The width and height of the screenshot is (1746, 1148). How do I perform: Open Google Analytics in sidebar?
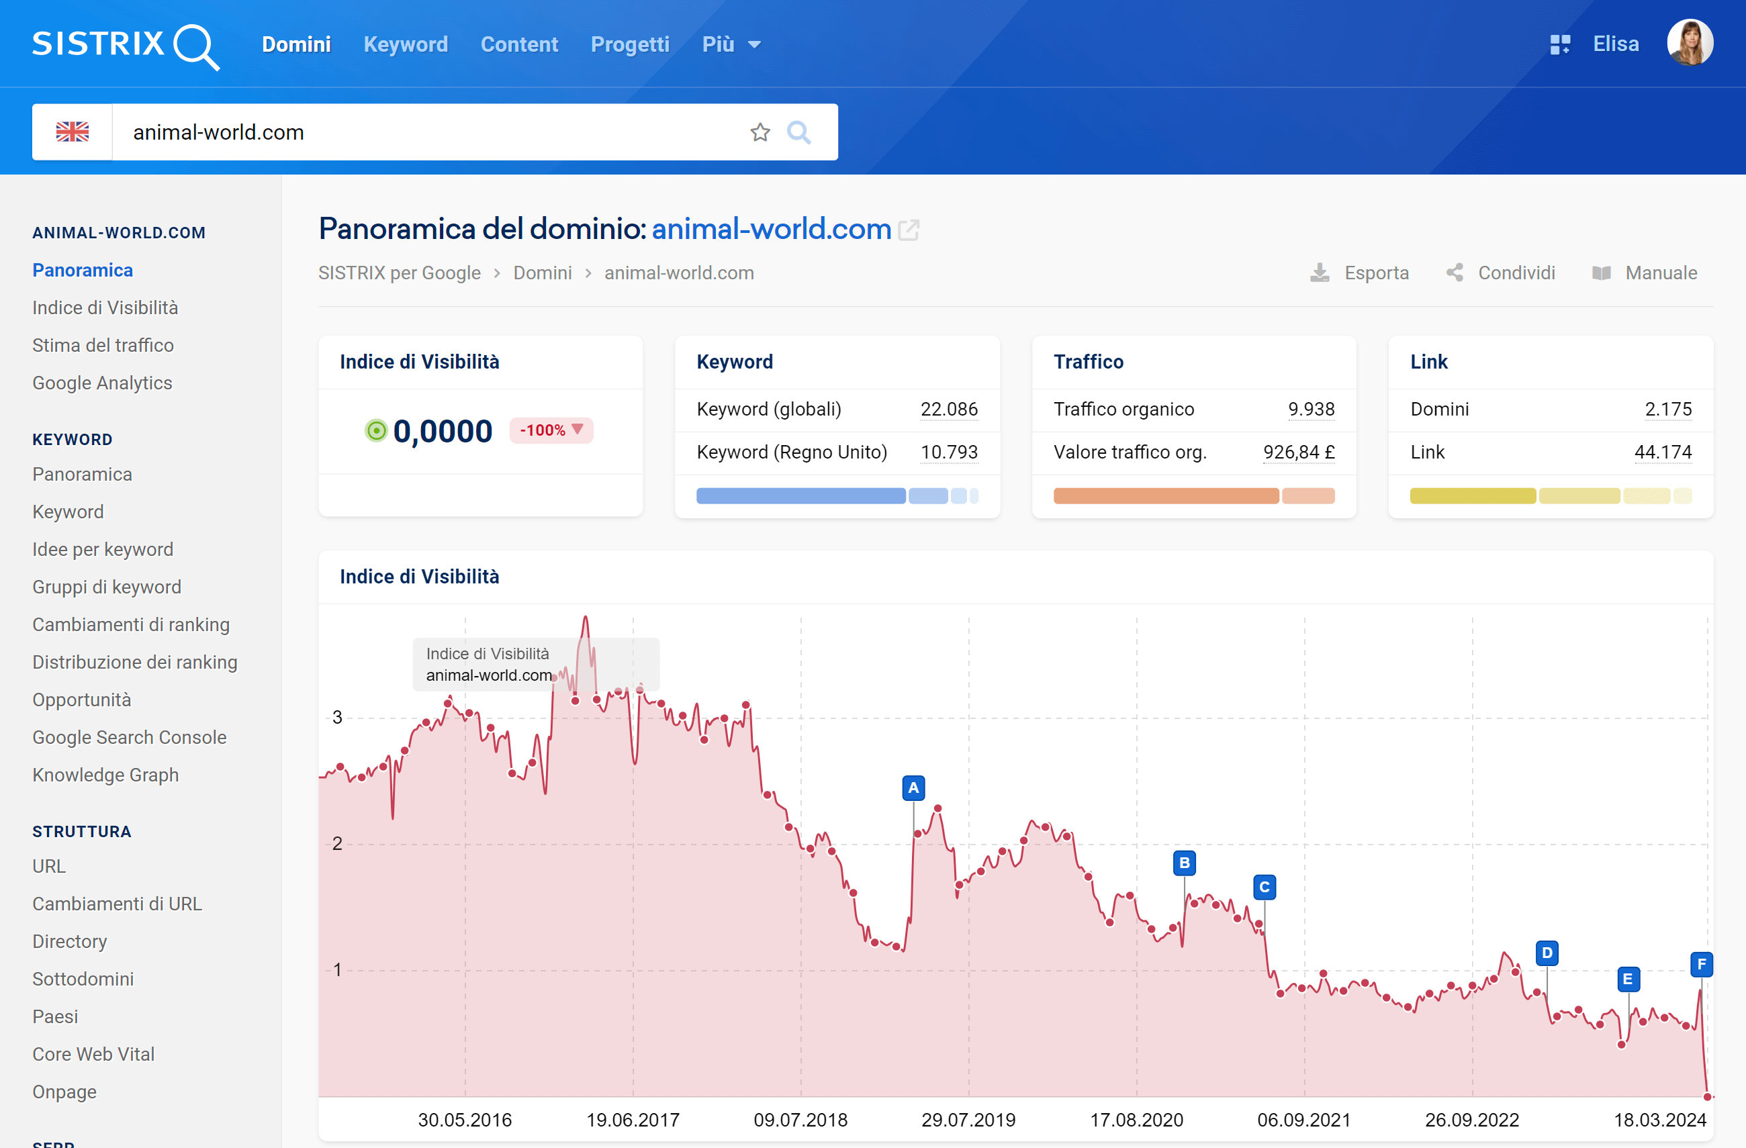(102, 383)
